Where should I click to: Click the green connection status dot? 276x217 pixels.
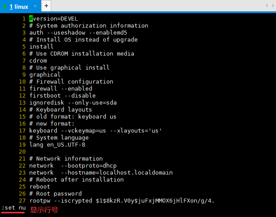(x=5, y=7)
